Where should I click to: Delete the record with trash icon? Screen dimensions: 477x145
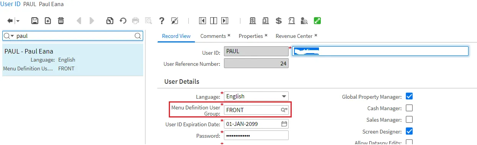pyautogui.click(x=61, y=21)
